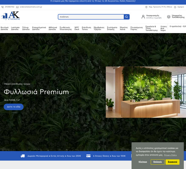The width and height of the screenshot is (186, 169).
Task: Focus the Αναζήτηση search field
Action: (x=91, y=17)
